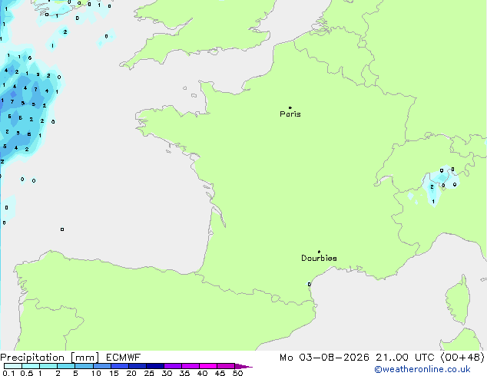
Task: Click the Dourbies location label
Action: 319,258
